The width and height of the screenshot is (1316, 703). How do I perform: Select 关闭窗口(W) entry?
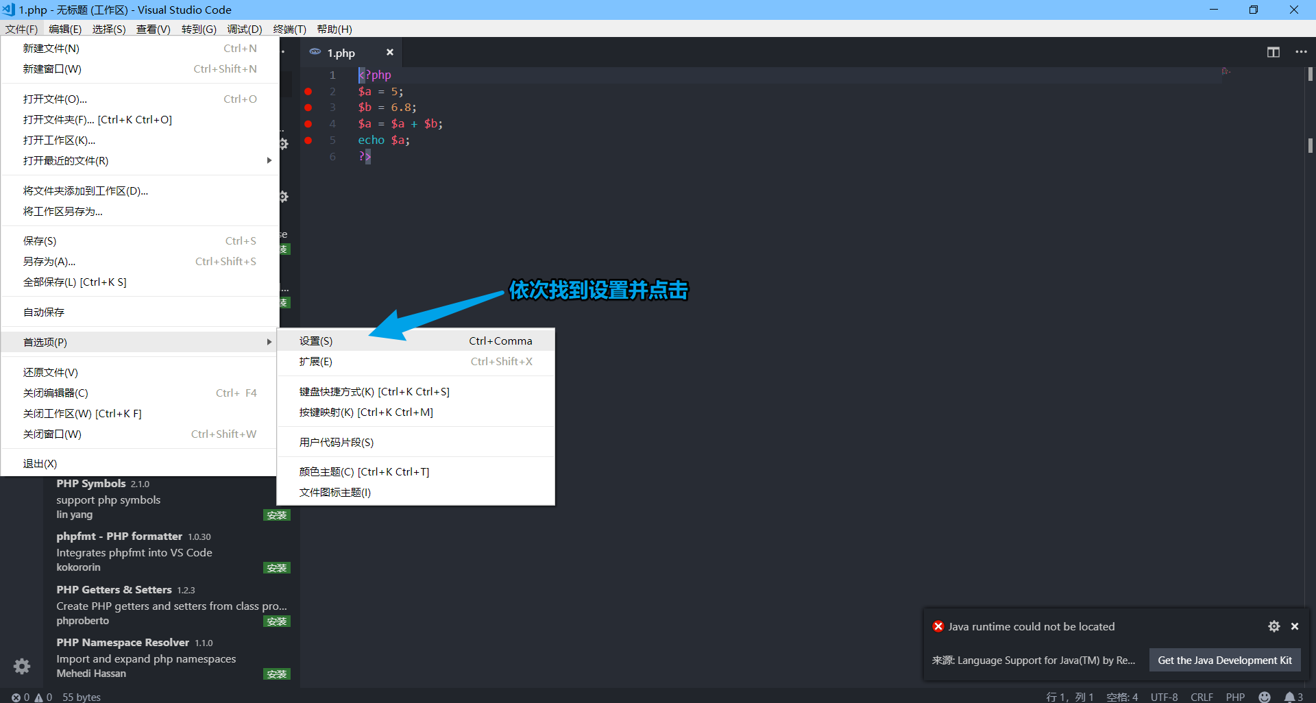click(140, 434)
